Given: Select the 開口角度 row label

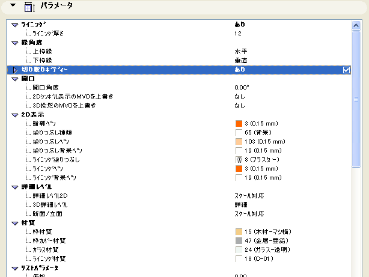Looking at the screenshot, I should click(46, 88).
